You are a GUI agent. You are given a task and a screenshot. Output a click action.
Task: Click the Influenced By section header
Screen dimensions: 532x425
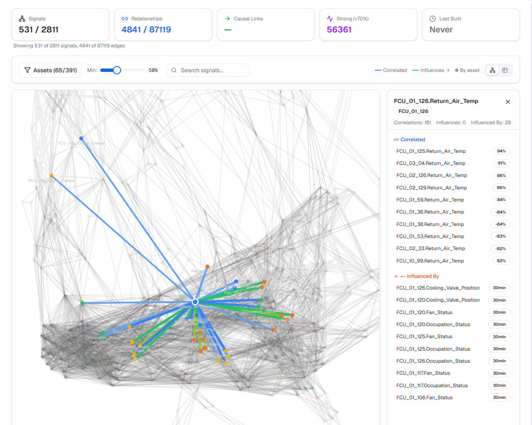pyautogui.click(x=423, y=276)
